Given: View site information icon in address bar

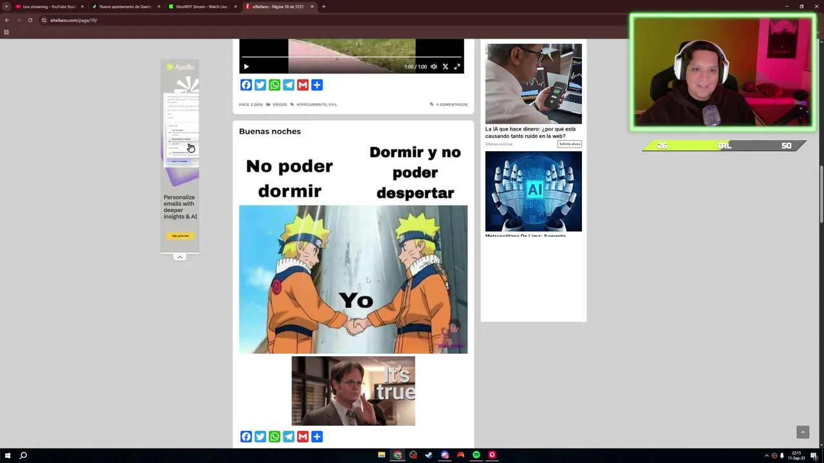Looking at the screenshot, I should click(x=44, y=20).
